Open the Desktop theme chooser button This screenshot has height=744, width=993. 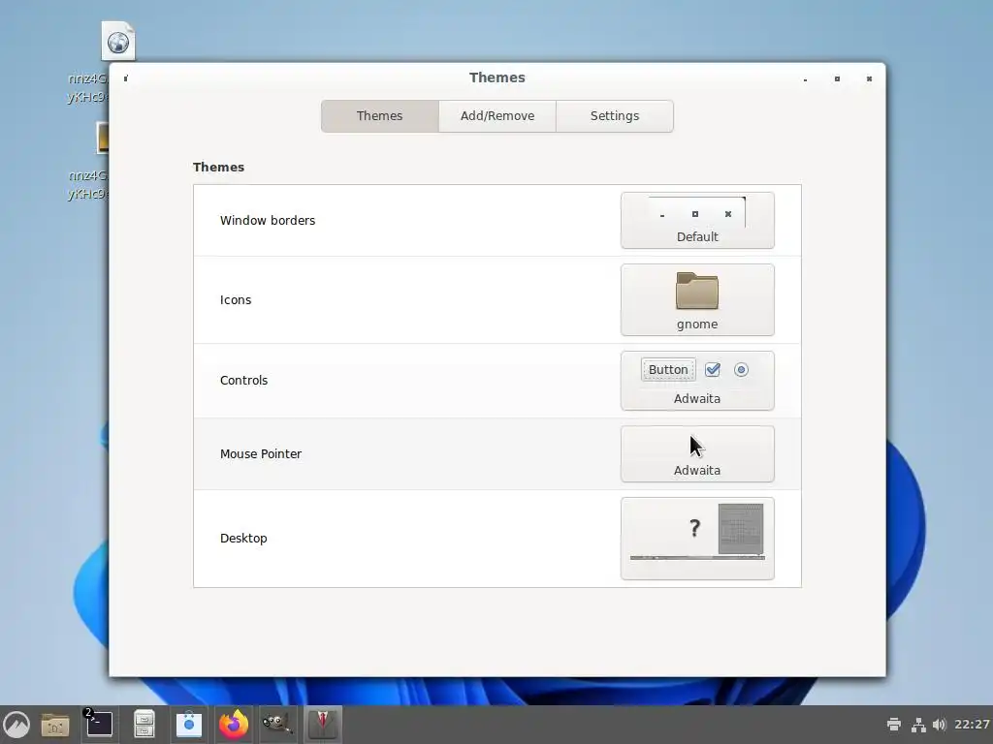697,539
